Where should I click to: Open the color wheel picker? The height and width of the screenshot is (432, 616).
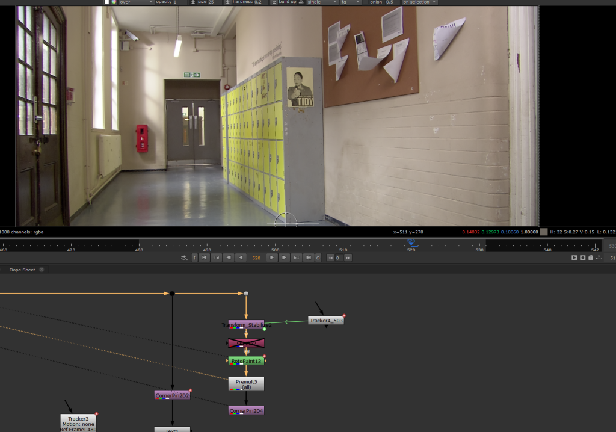114,2
